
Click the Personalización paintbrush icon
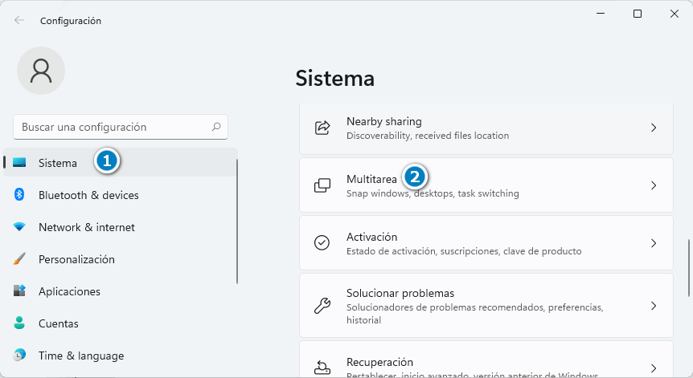(19, 259)
